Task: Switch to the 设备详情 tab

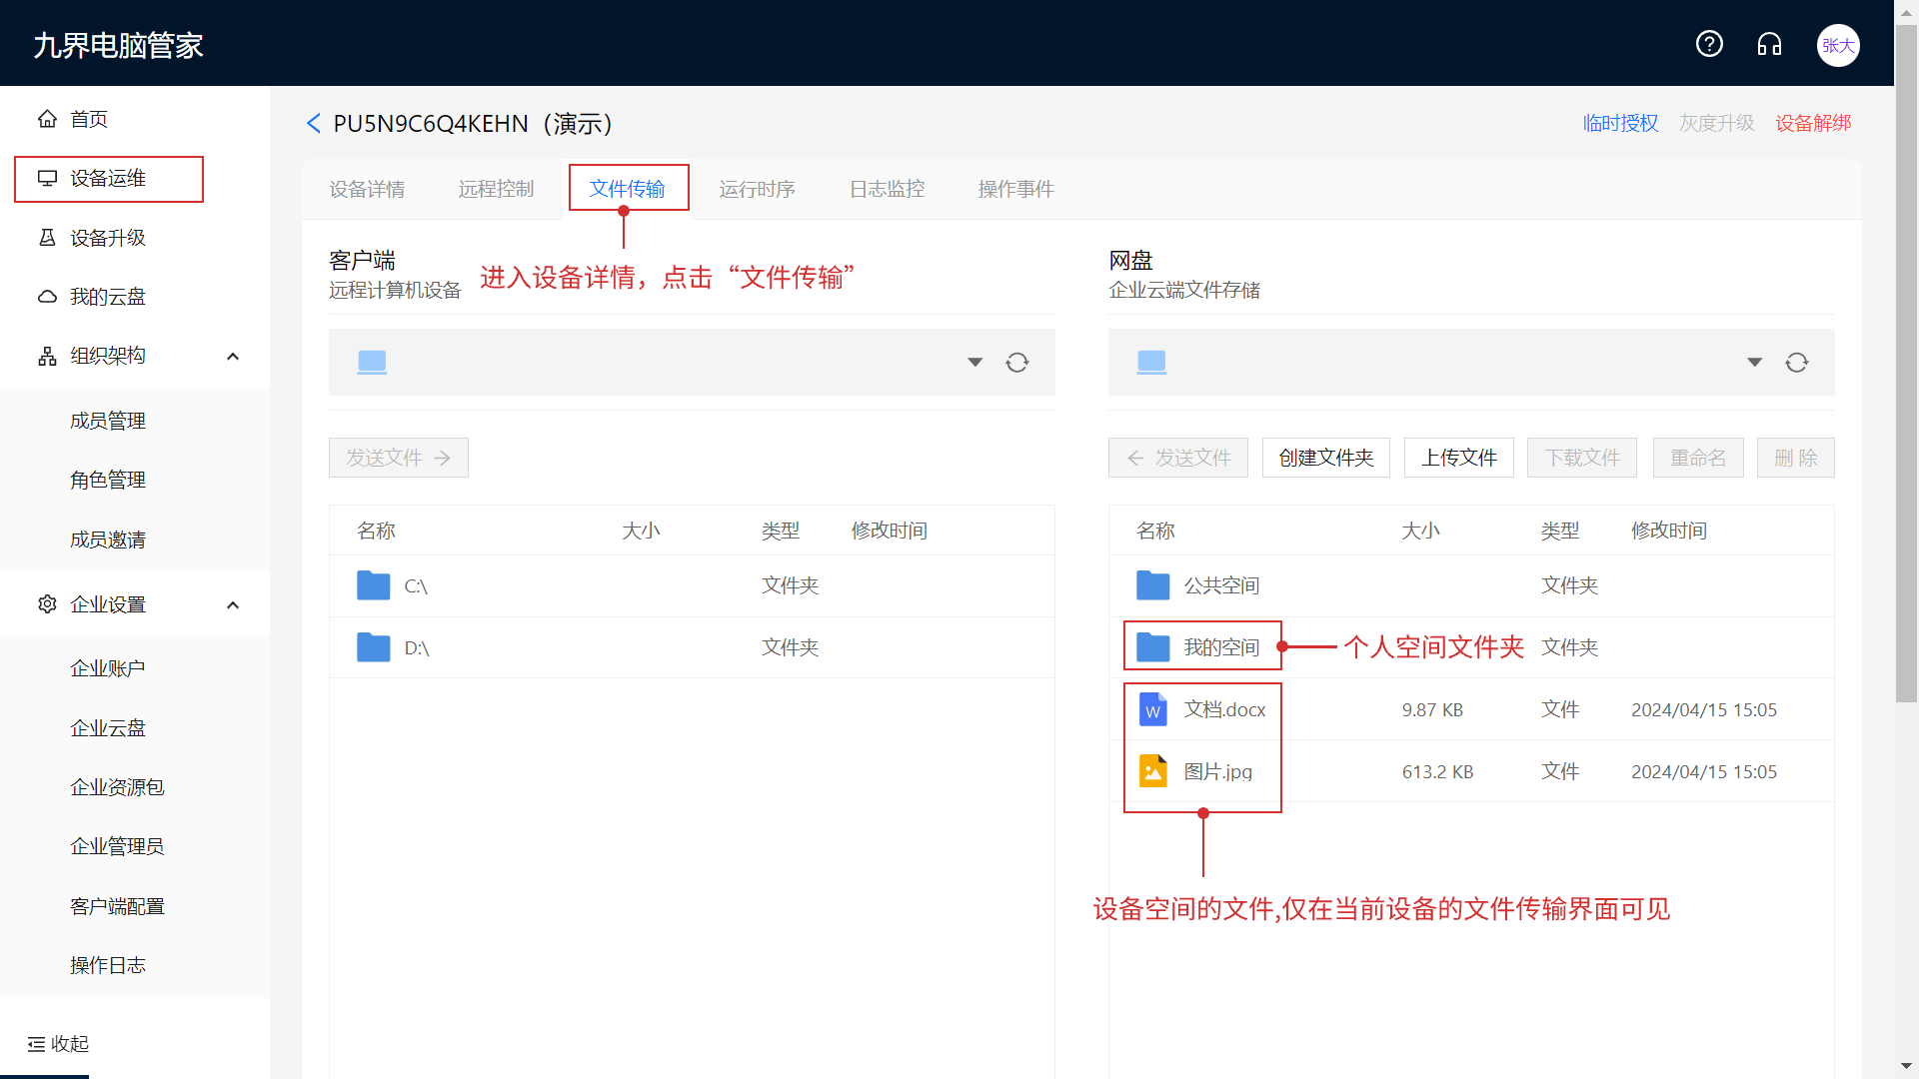Action: [x=367, y=189]
